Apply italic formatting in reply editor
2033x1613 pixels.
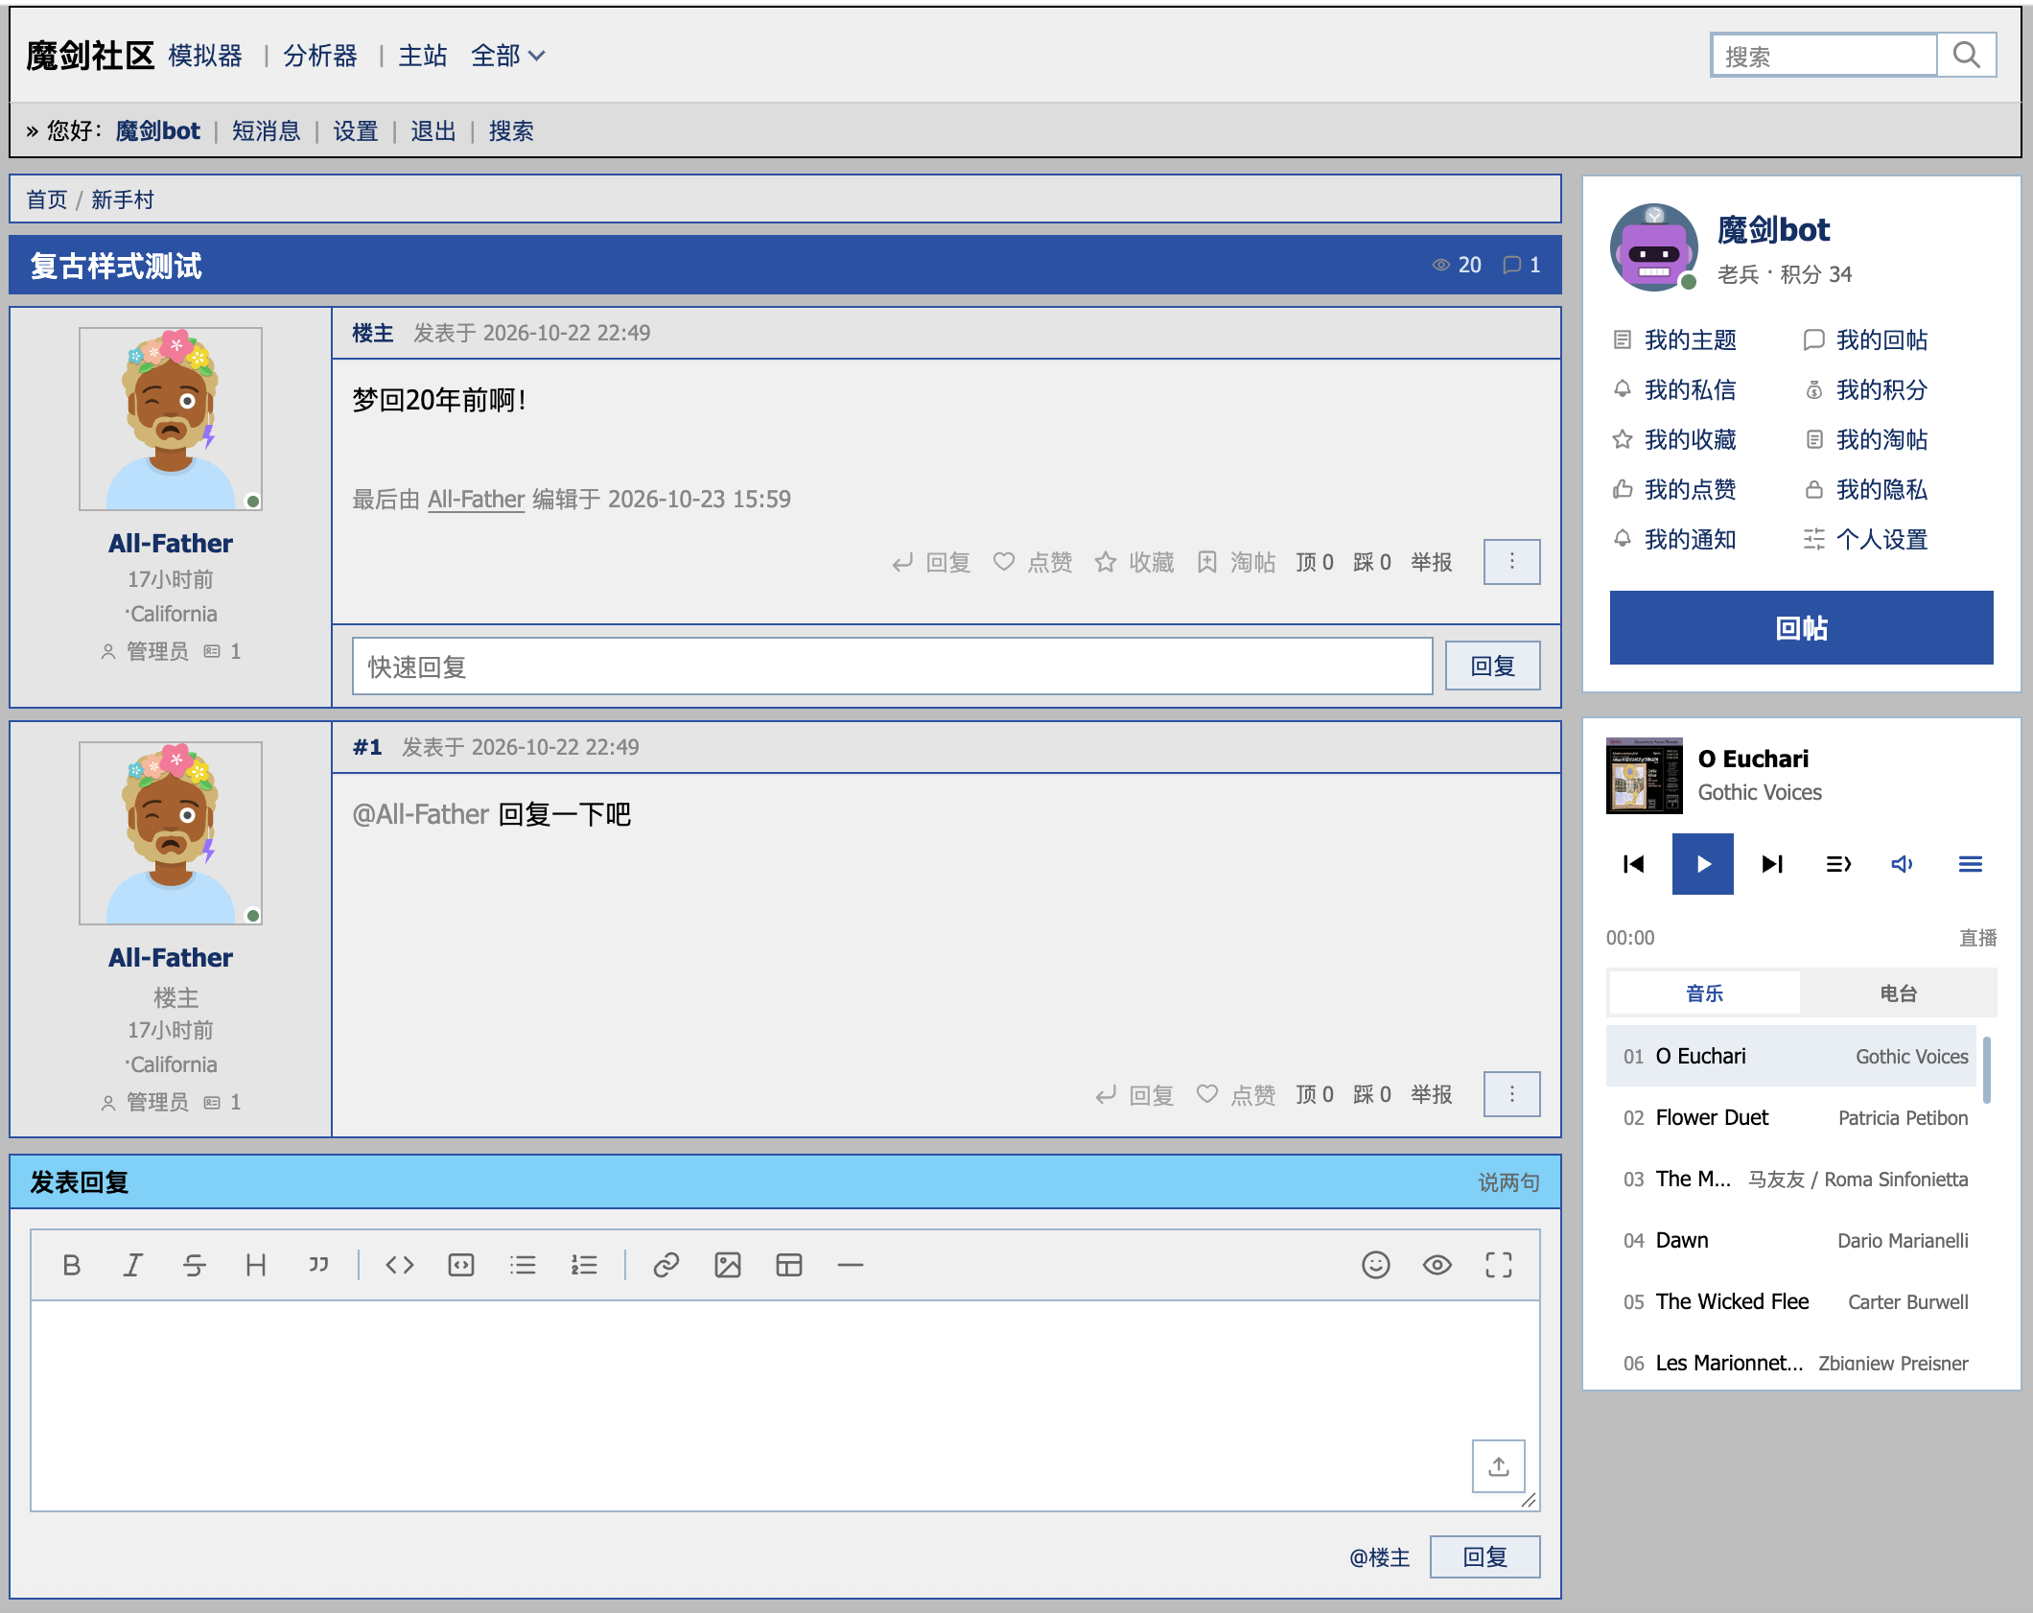[132, 1265]
